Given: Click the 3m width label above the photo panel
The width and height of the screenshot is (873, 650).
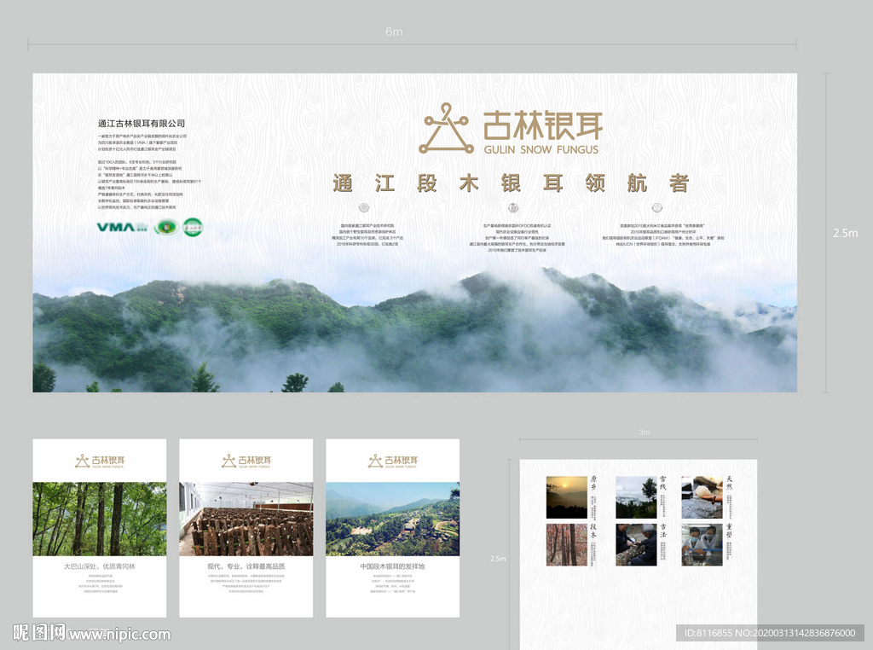Looking at the screenshot, I should coord(645,432).
